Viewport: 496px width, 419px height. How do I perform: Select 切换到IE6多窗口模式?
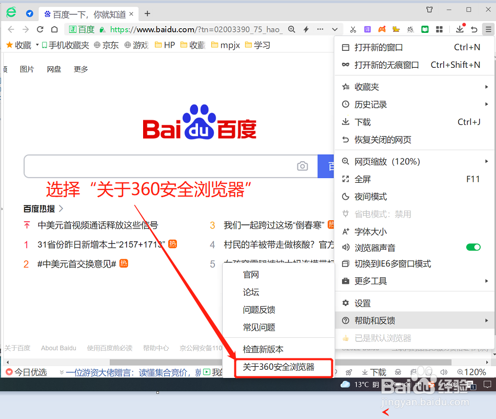click(x=414, y=264)
